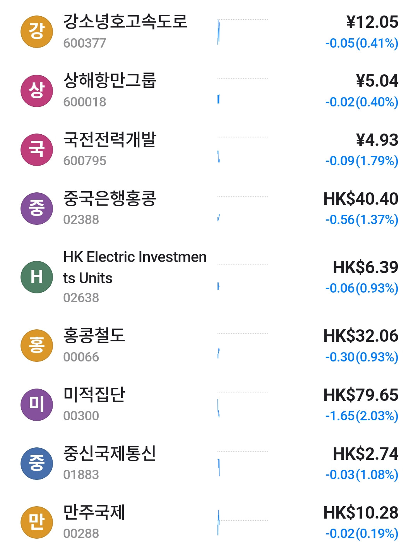This screenshot has width=418, height=548.
Task: View the 국전전력개발 mini price chart
Action: coord(242,150)
